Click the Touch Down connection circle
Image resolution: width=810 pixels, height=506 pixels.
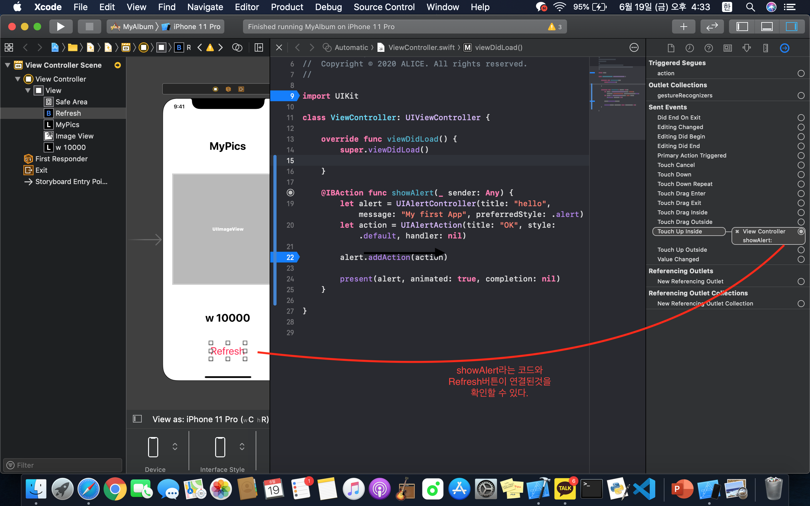point(801,174)
